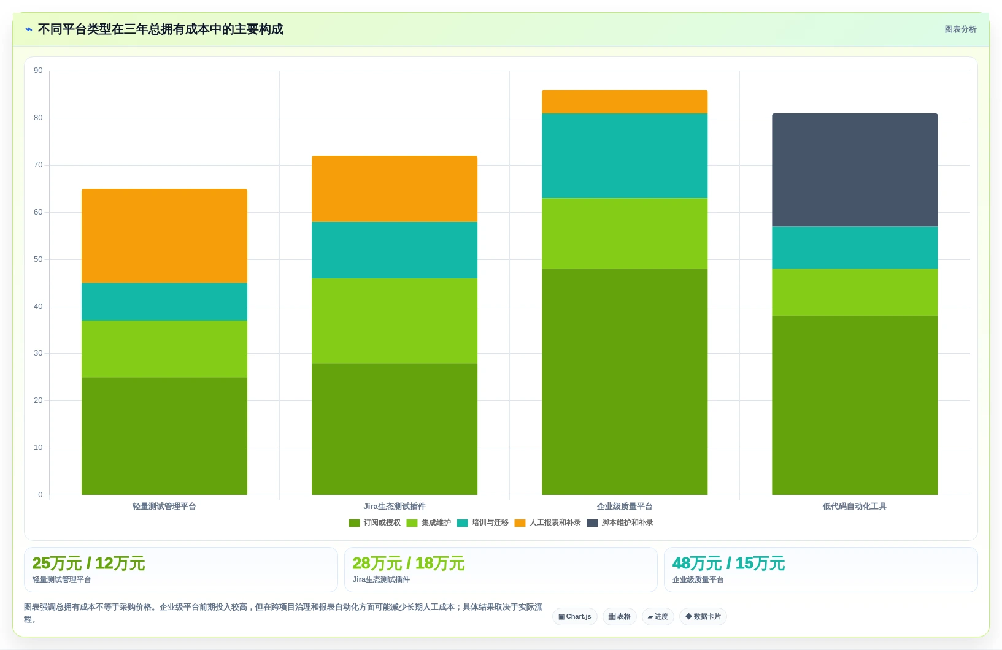The width and height of the screenshot is (1002, 650).
Task: Toggle the 集成维护 legend swatch
Action: click(x=412, y=523)
